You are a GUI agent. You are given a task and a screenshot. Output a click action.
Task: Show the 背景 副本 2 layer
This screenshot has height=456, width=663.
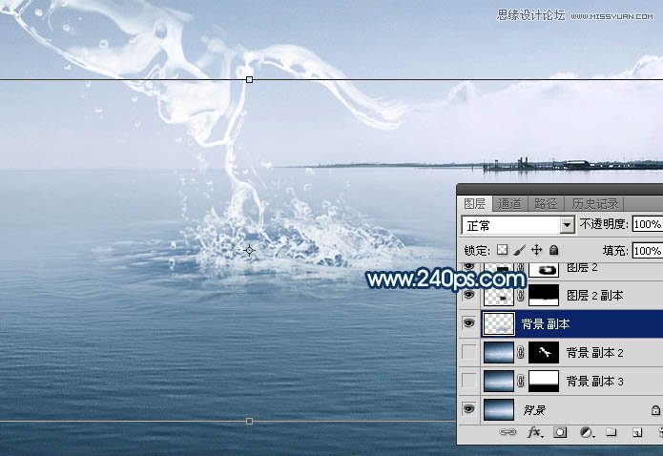pos(468,353)
